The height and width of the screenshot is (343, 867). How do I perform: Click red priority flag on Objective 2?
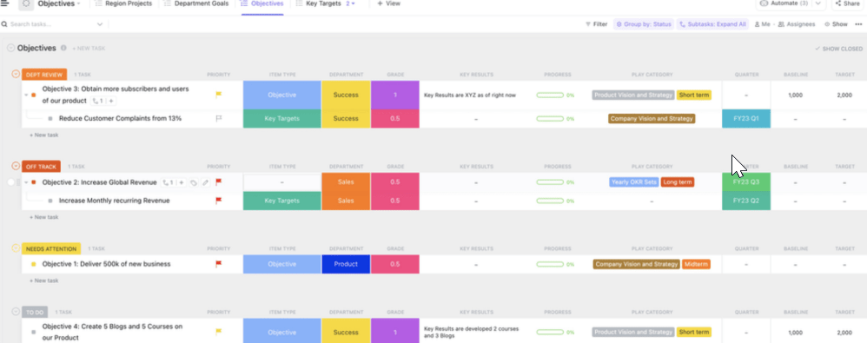pyautogui.click(x=218, y=182)
